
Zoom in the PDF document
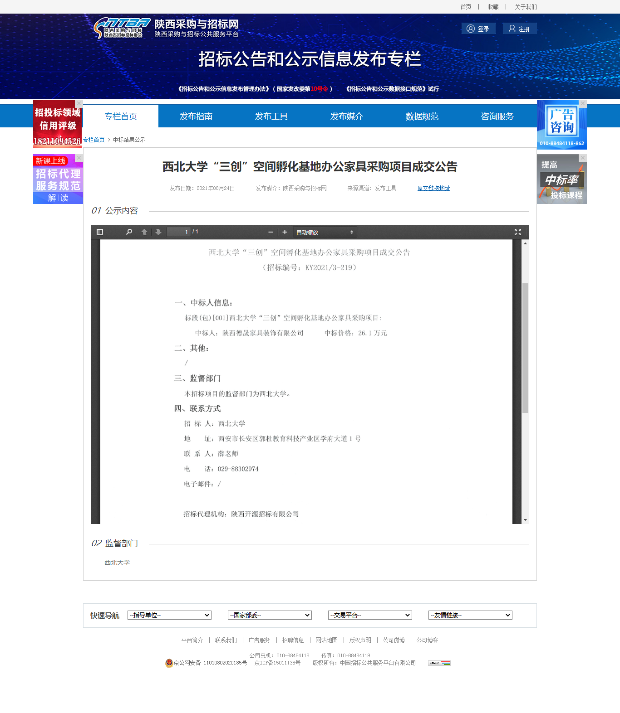click(x=285, y=232)
